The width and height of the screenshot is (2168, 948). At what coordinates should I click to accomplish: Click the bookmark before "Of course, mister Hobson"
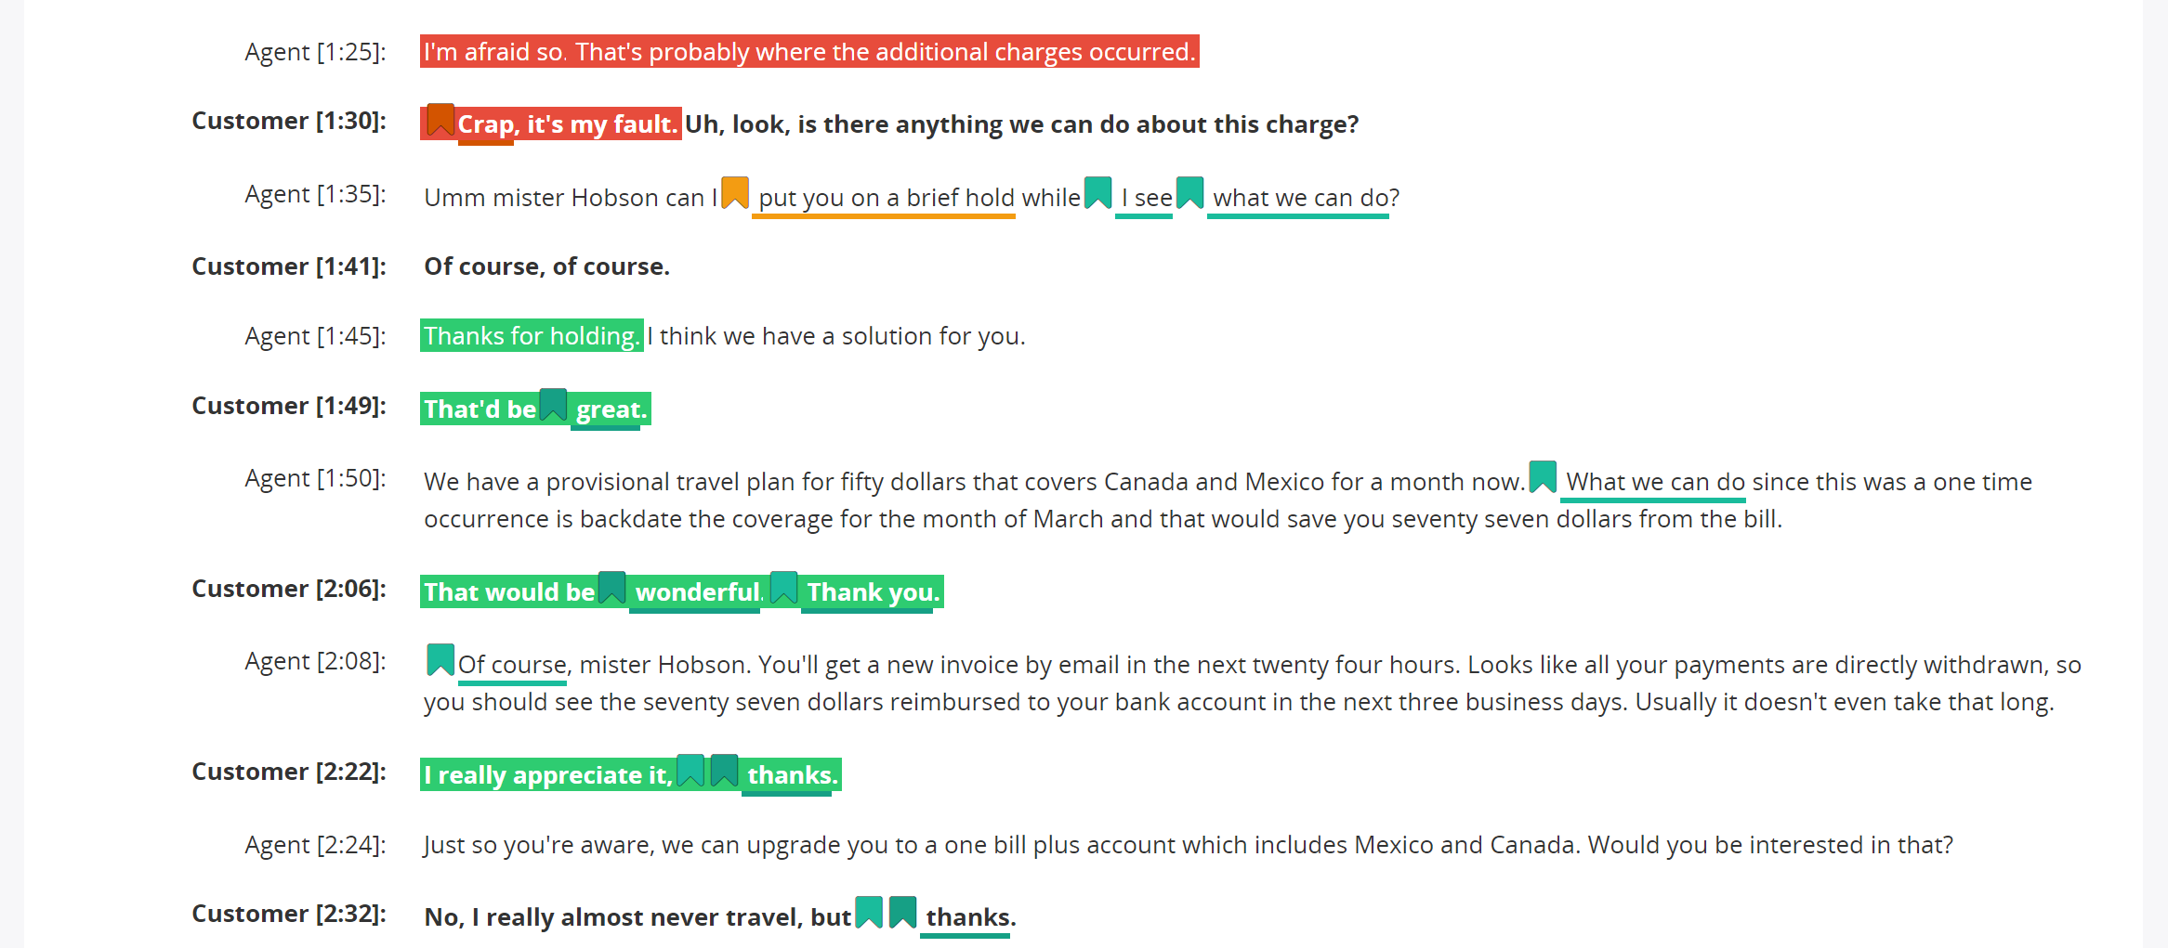[440, 660]
